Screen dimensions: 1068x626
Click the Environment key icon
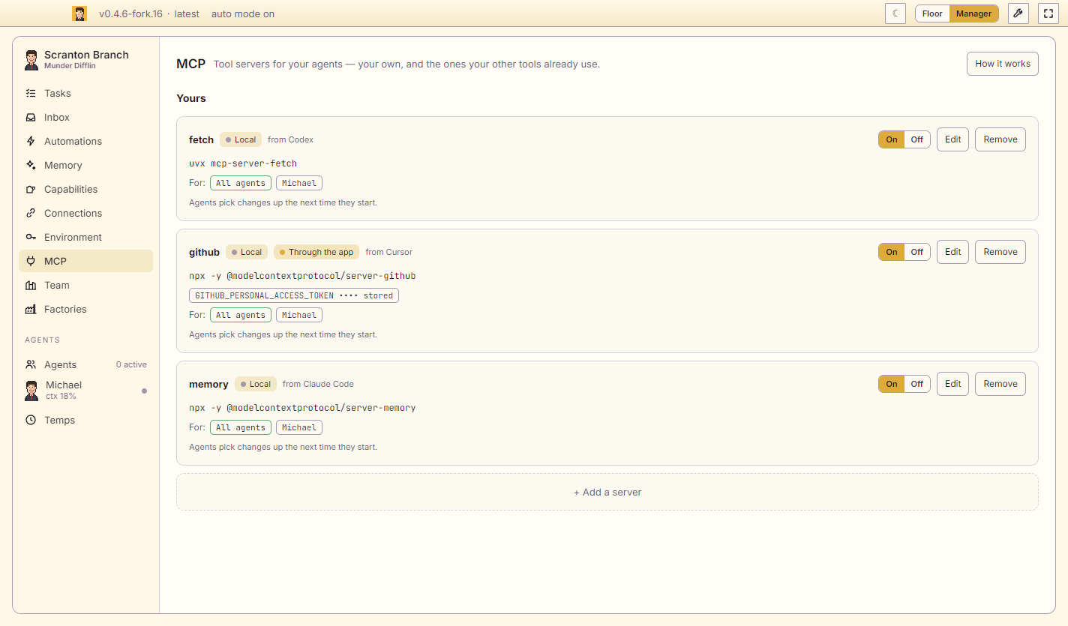[31, 238]
